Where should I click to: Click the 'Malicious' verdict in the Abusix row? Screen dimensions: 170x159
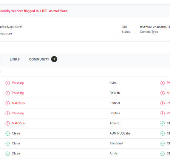tap(18, 123)
